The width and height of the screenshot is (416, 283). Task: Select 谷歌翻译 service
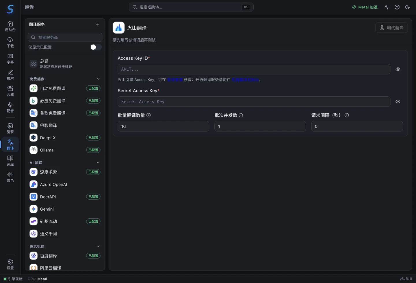click(65, 125)
